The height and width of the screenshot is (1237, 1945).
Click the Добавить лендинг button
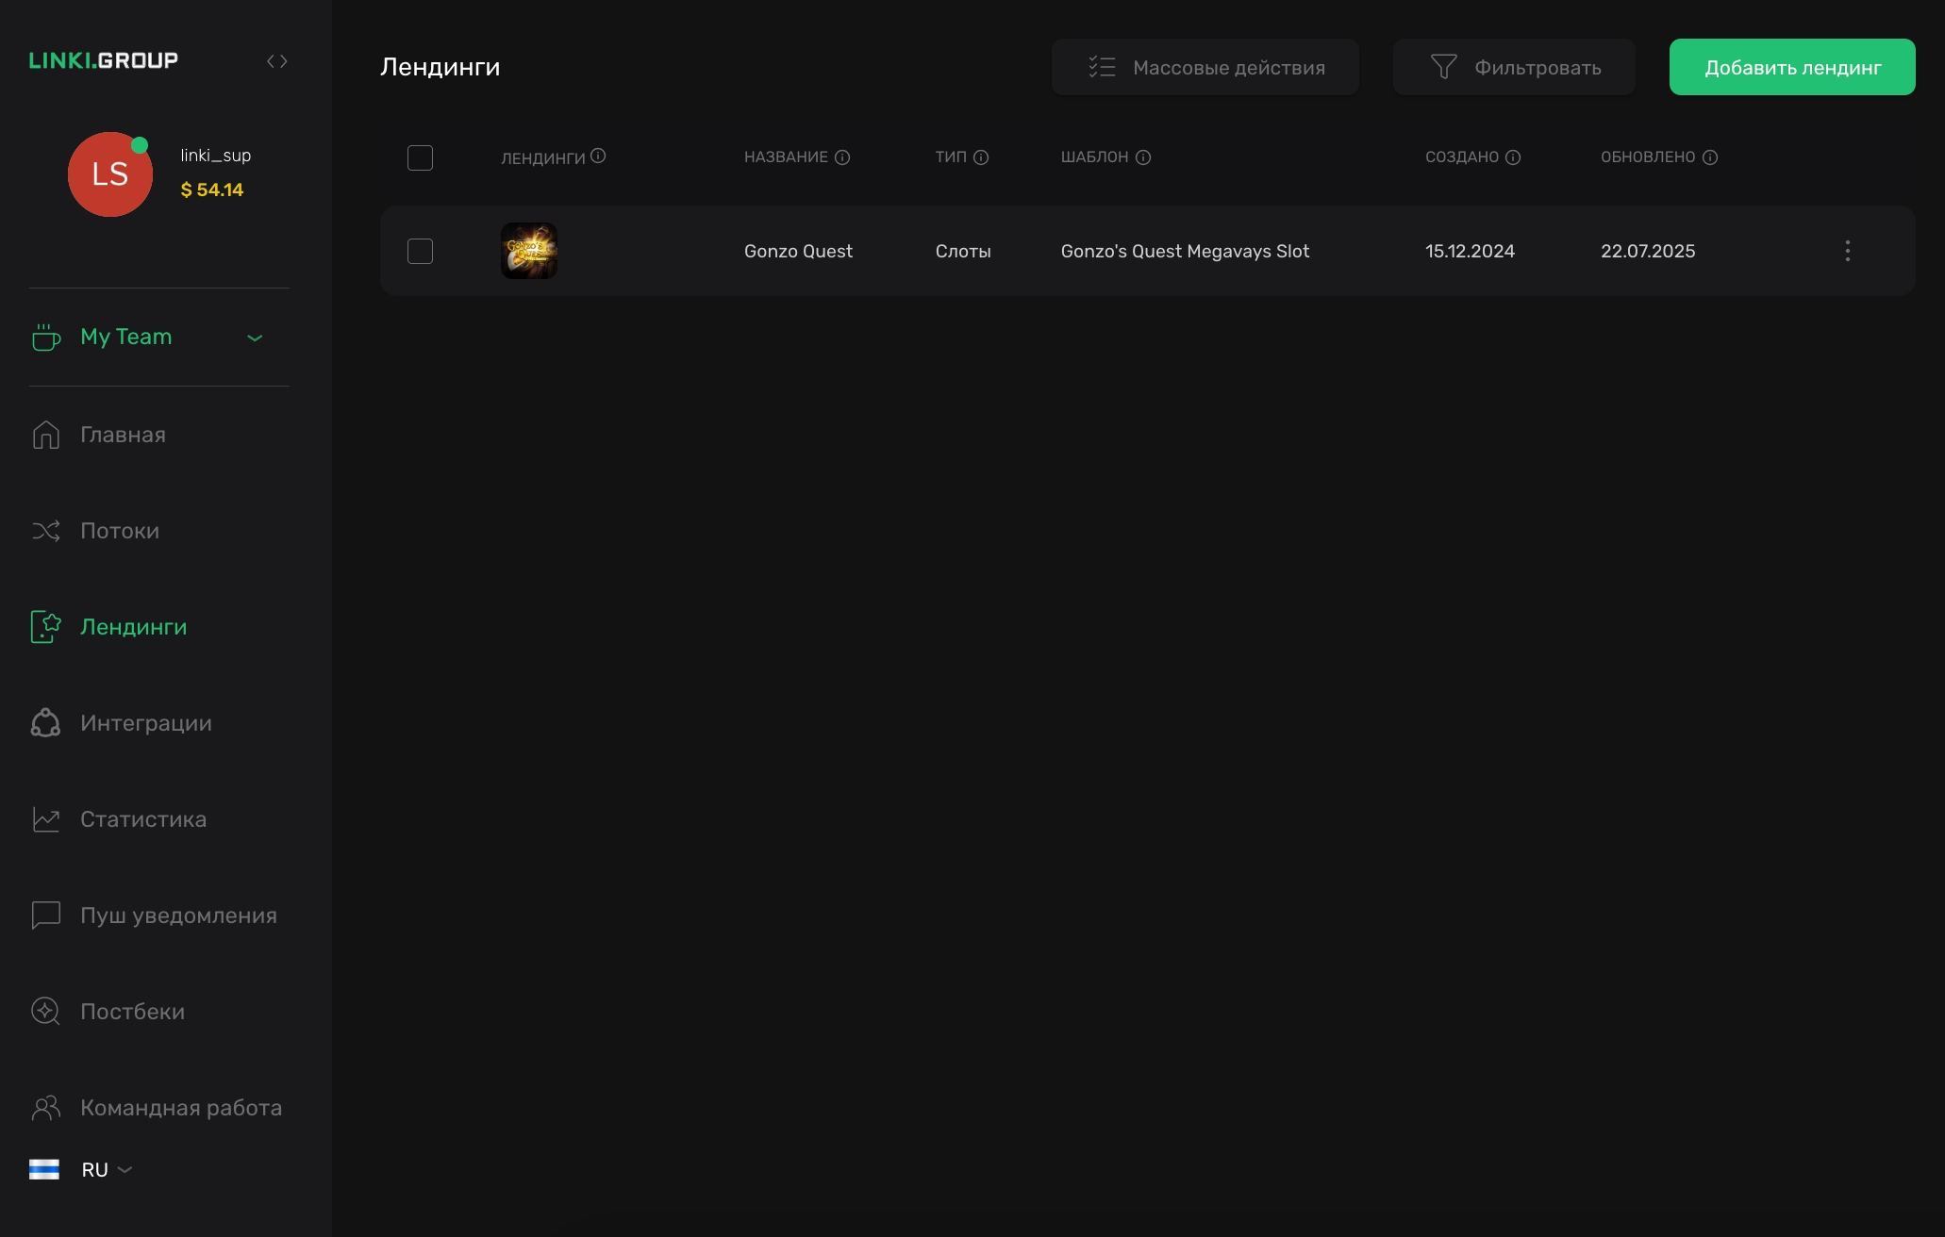click(1791, 67)
